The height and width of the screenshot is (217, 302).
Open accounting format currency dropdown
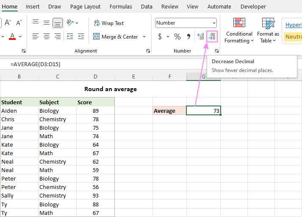168,36
